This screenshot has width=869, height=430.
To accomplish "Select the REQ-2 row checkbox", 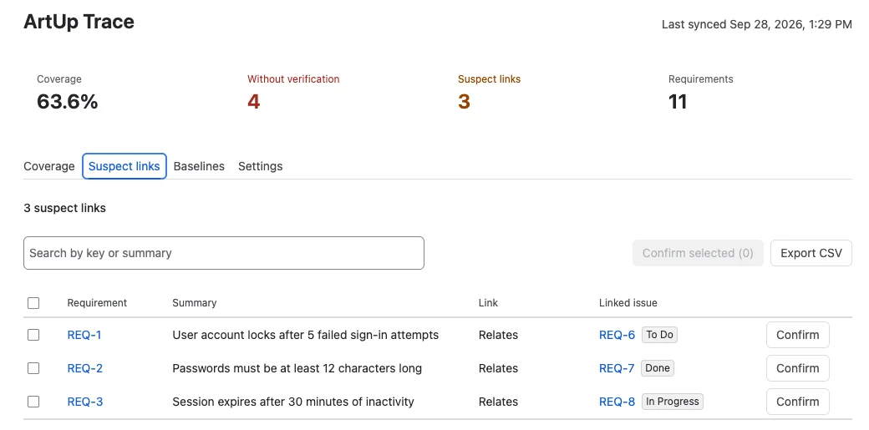I will 33,368.
